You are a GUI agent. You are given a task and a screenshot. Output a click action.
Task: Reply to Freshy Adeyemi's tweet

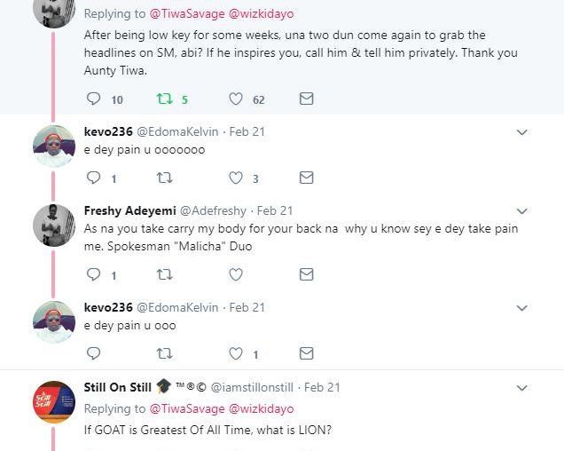(x=93, y=275)
